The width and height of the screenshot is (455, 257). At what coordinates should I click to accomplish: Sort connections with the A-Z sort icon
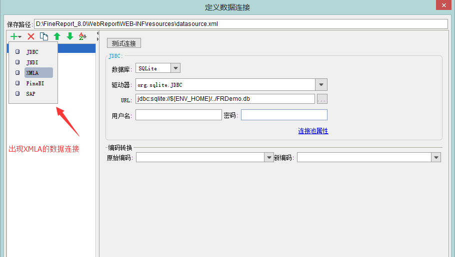coord(82,36)
